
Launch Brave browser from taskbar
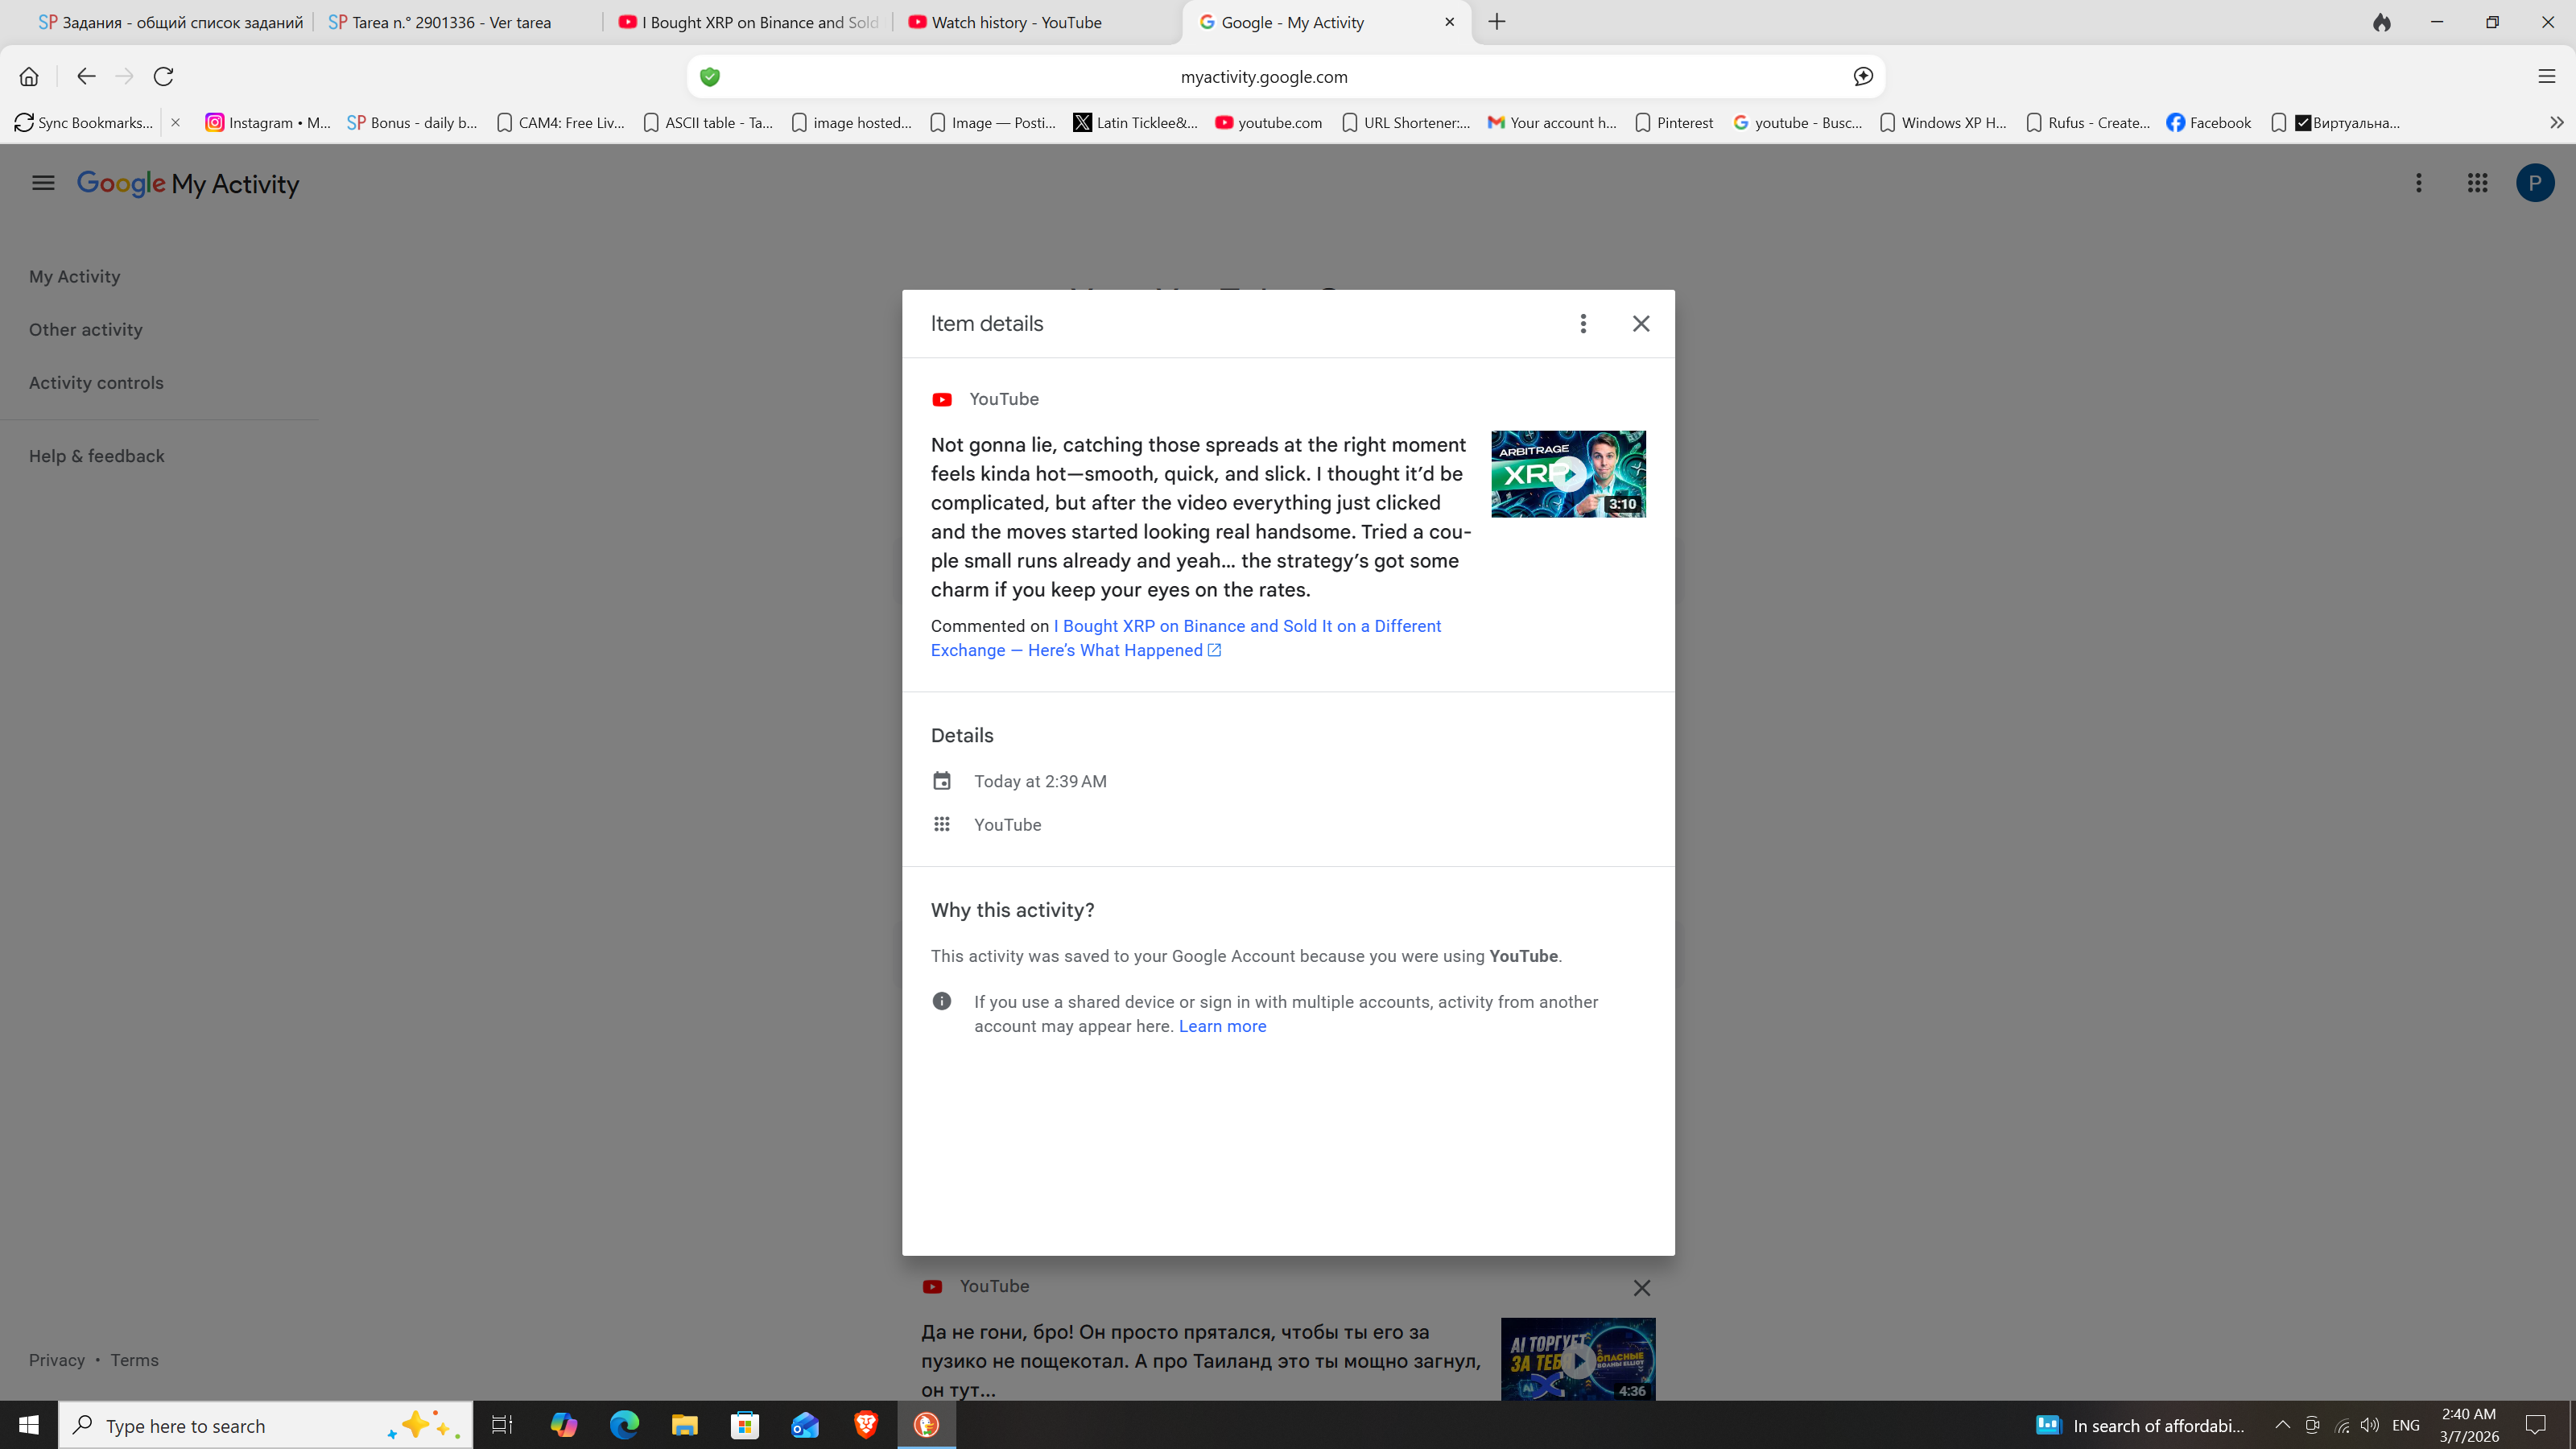865,1424
